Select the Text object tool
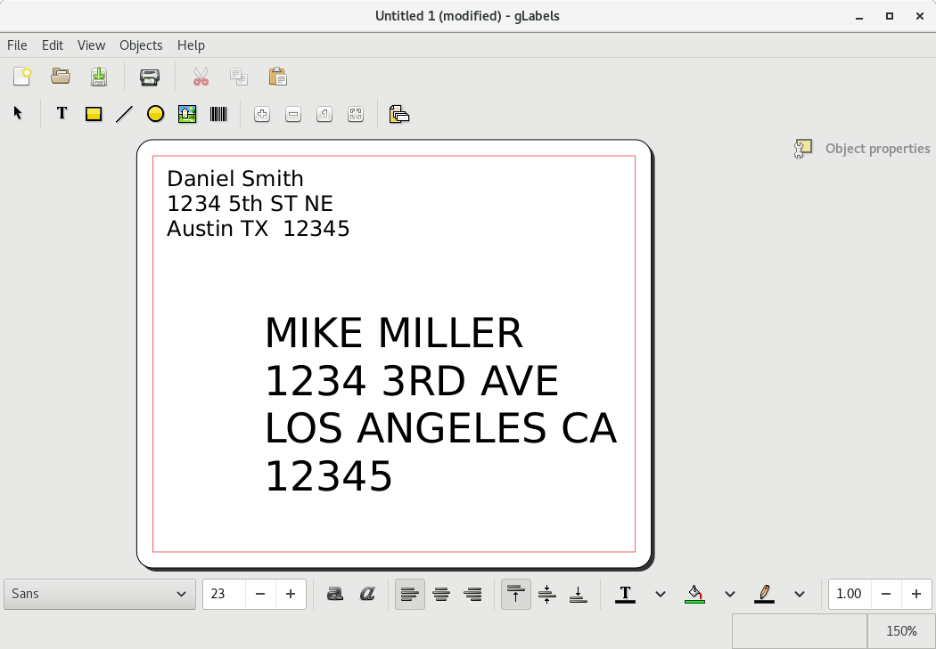 click(62, 113)
